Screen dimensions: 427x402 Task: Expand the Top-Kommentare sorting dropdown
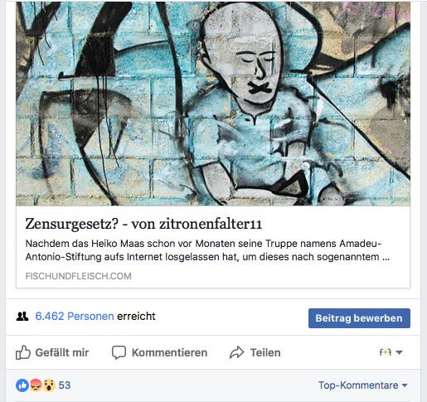click(x=363, y=385)
